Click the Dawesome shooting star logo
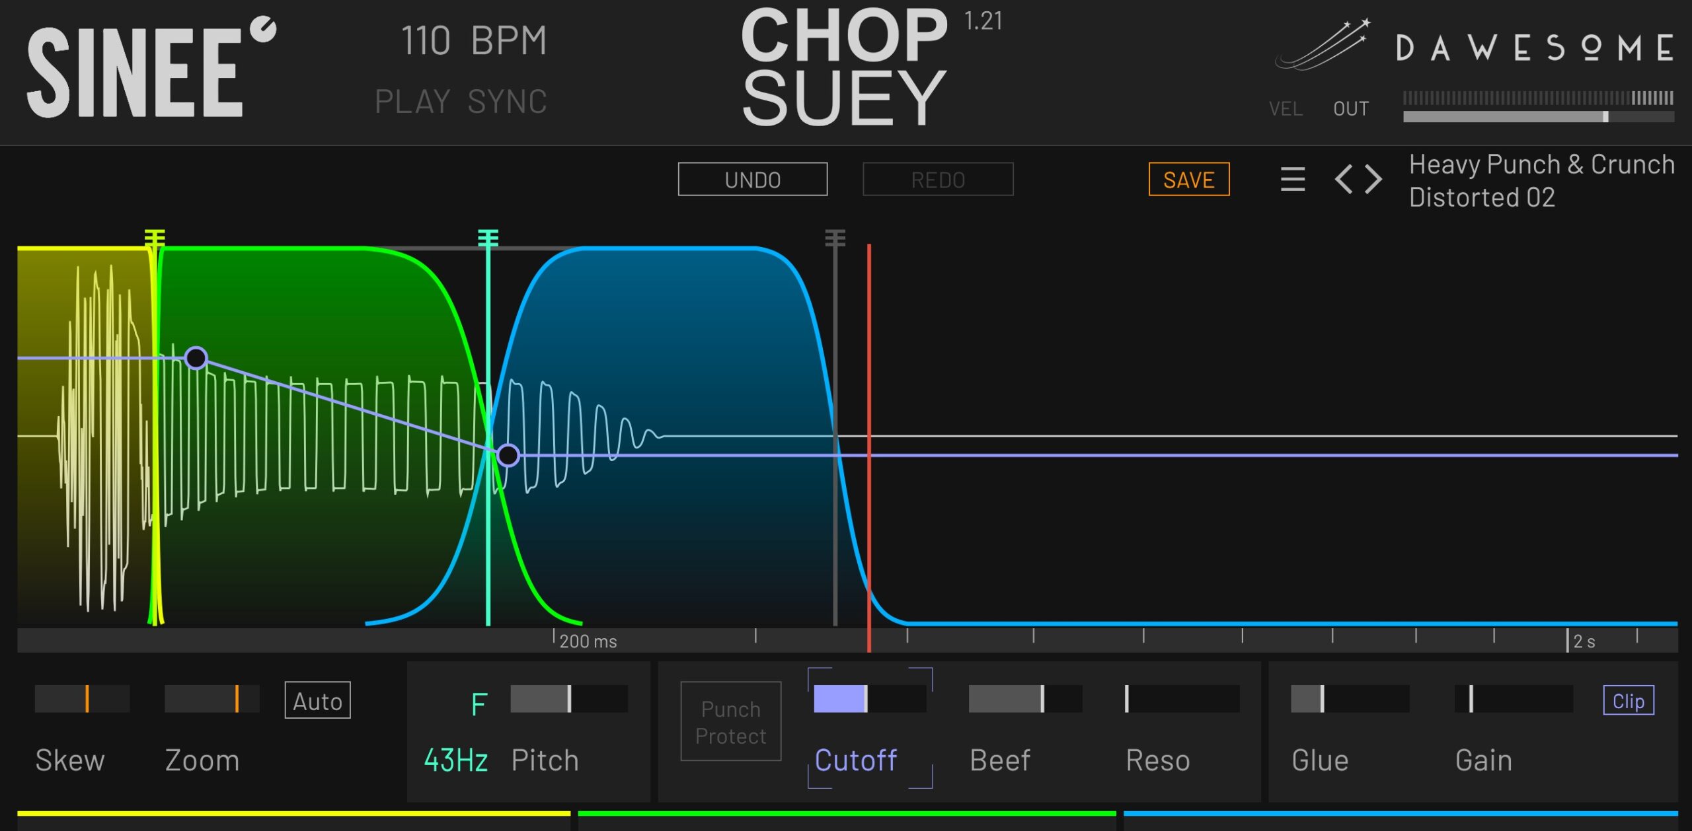The height and width of the screenshot is (831, 1692). click(x=1322, y=45)
